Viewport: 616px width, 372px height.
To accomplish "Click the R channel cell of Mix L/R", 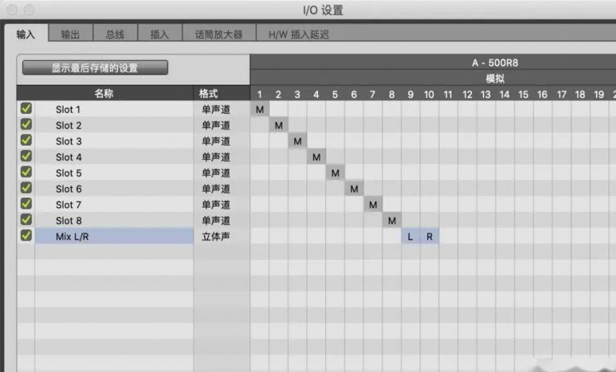I will pos(430,236).
